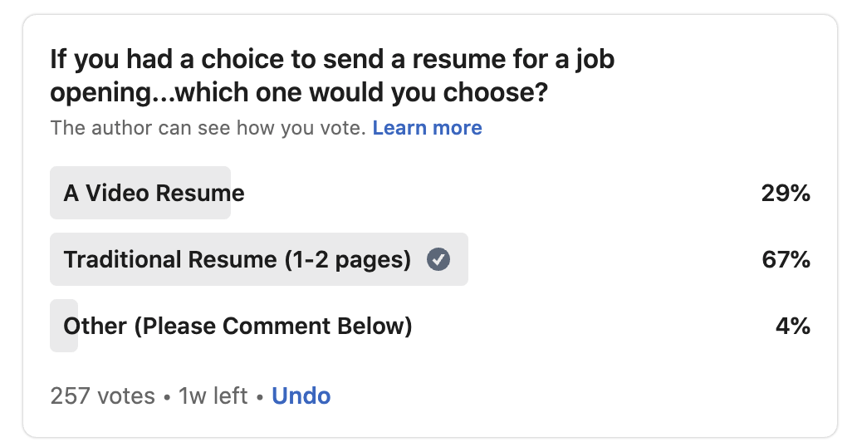
Task: Click the "257 votes" count
Action: tap(103, 395)
